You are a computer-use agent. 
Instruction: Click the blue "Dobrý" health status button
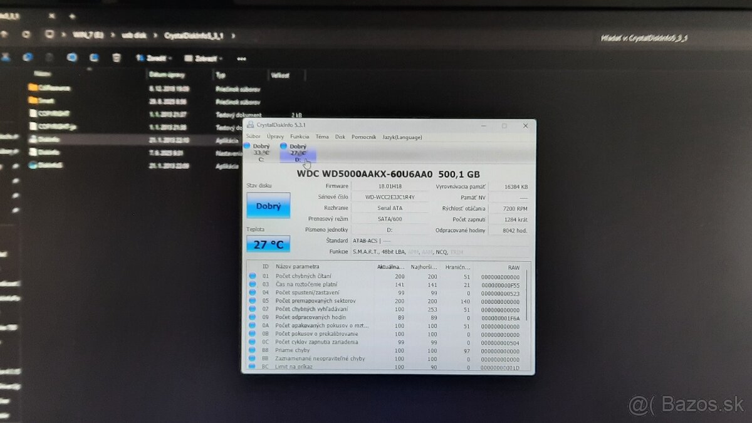tap(268, 205)
